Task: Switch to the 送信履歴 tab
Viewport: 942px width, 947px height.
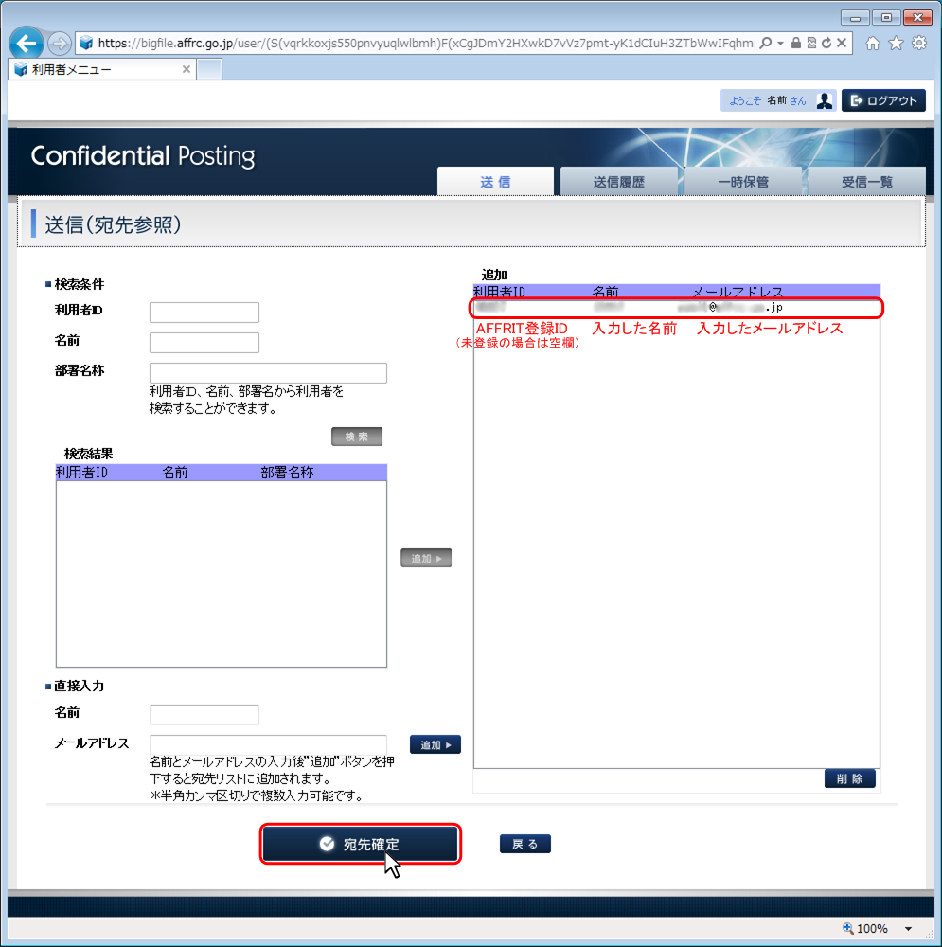Action: (x=618, y=182)
